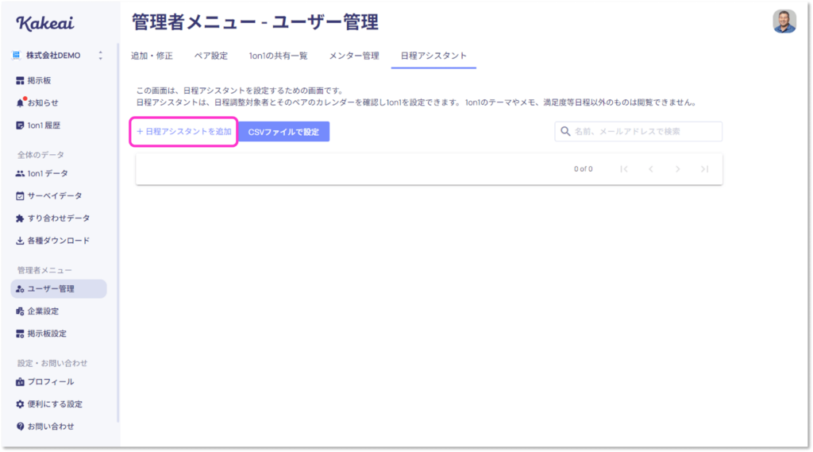Open サーベイデータ page
The height and width of the screenshot is (452, 813).
[x=55, y=195]
